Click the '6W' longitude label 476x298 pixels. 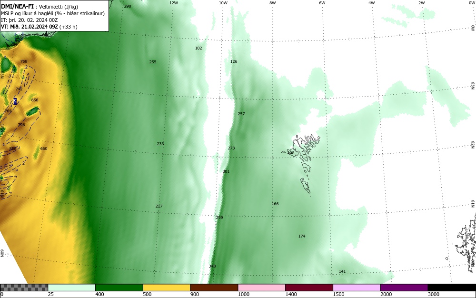tap(322, 3)
